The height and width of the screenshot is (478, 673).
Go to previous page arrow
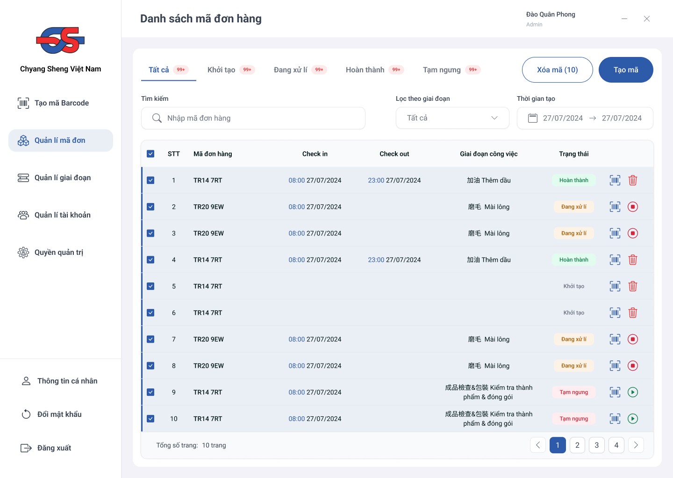click(x=538, y=445)
